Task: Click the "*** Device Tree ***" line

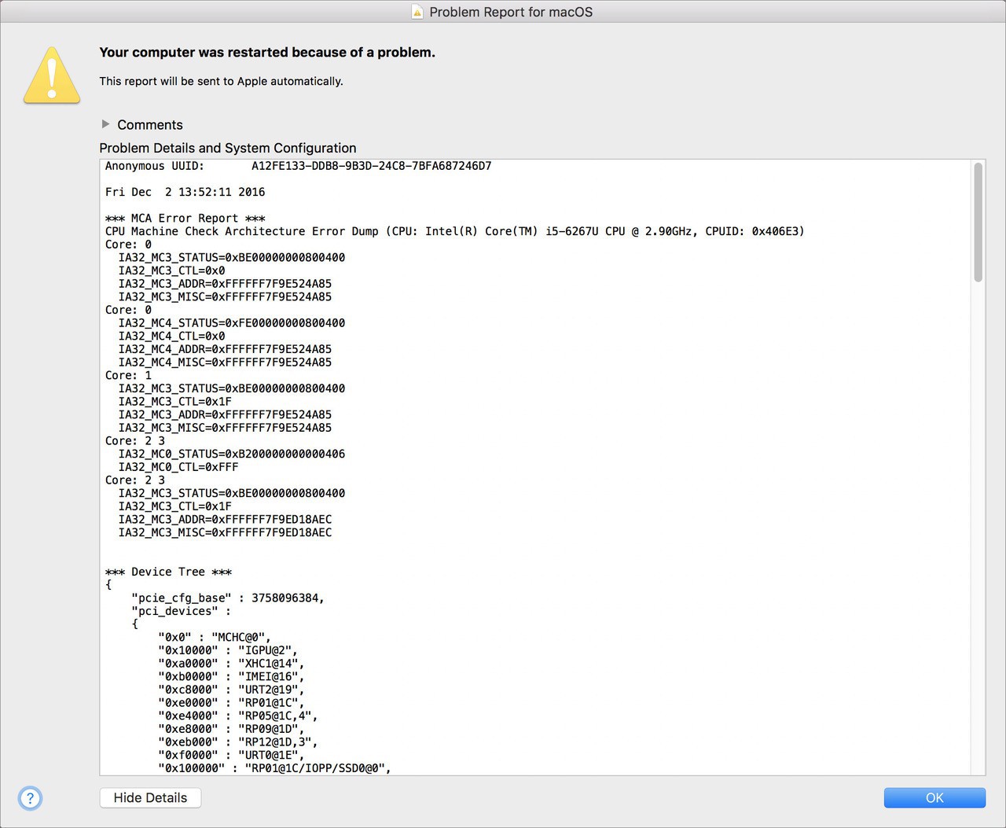Action: click(169, 572)
